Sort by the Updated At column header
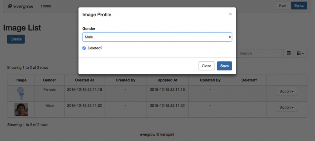 (167, 80)
